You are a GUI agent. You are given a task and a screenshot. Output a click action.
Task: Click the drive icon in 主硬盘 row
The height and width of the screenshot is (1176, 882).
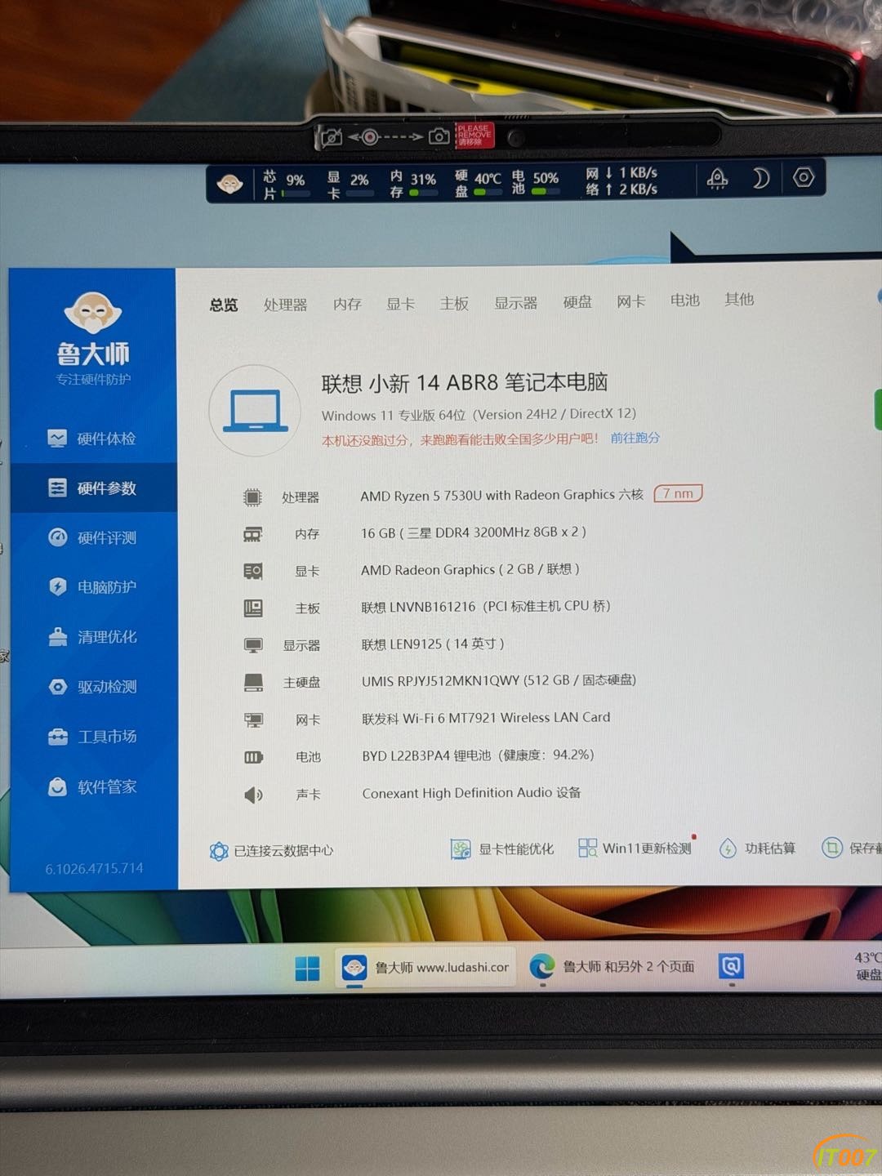point(253,682)
